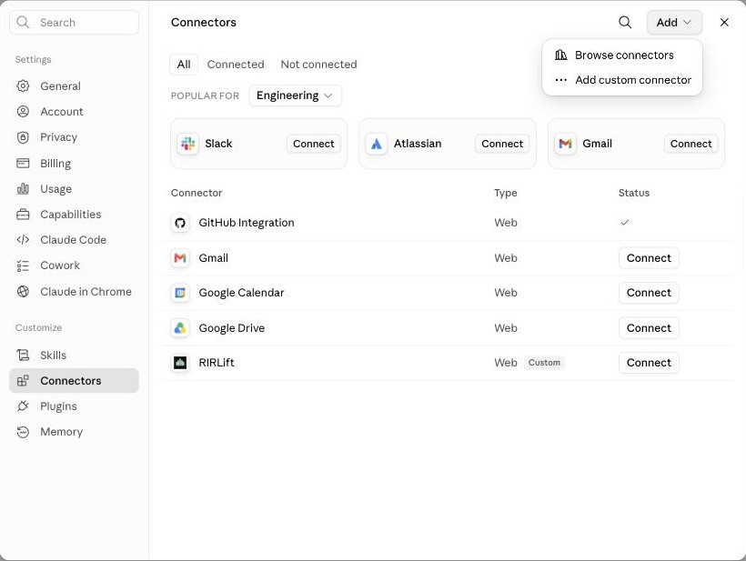Click the RIRLift connector name
This screenshot has height=561, width=746.
217,363
